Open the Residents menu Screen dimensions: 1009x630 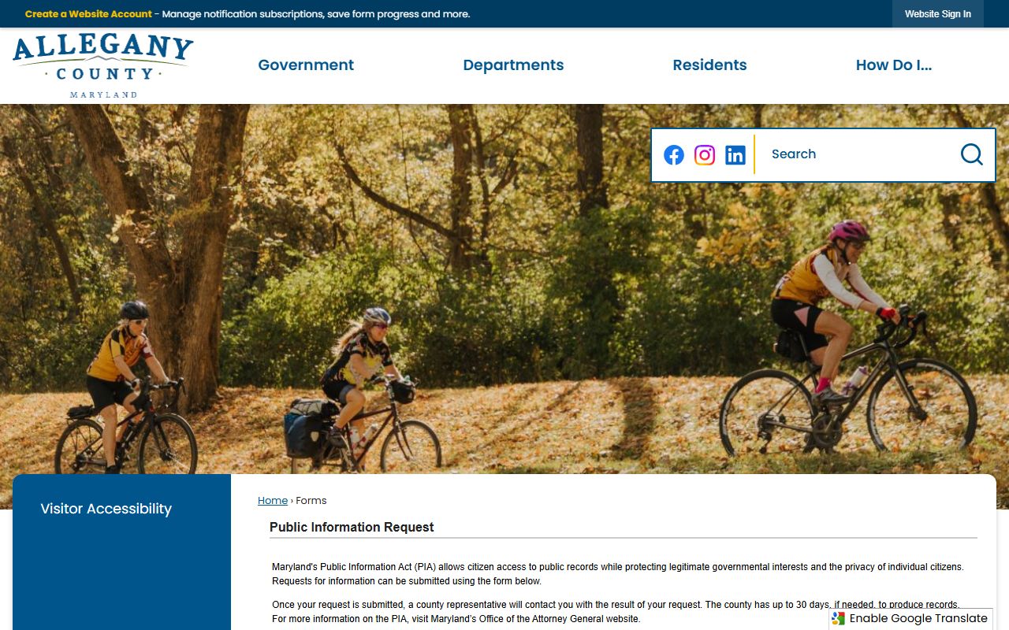[x=709, y=65]
